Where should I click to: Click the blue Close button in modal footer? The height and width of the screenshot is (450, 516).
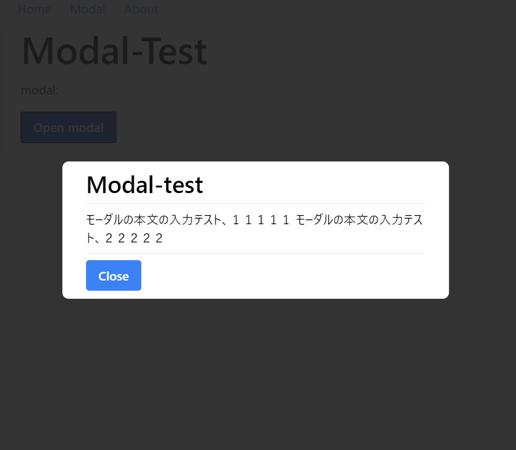pos(113,275)
